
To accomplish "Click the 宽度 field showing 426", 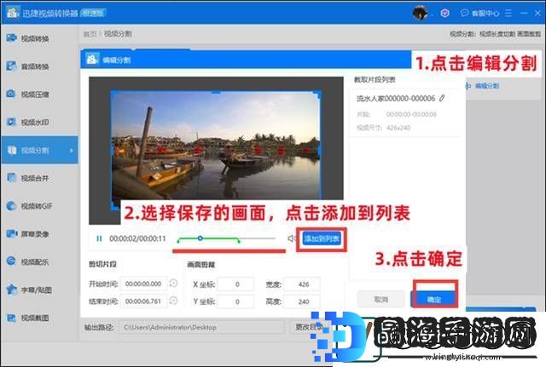I will pyautogui.click(x=302, y=284).
